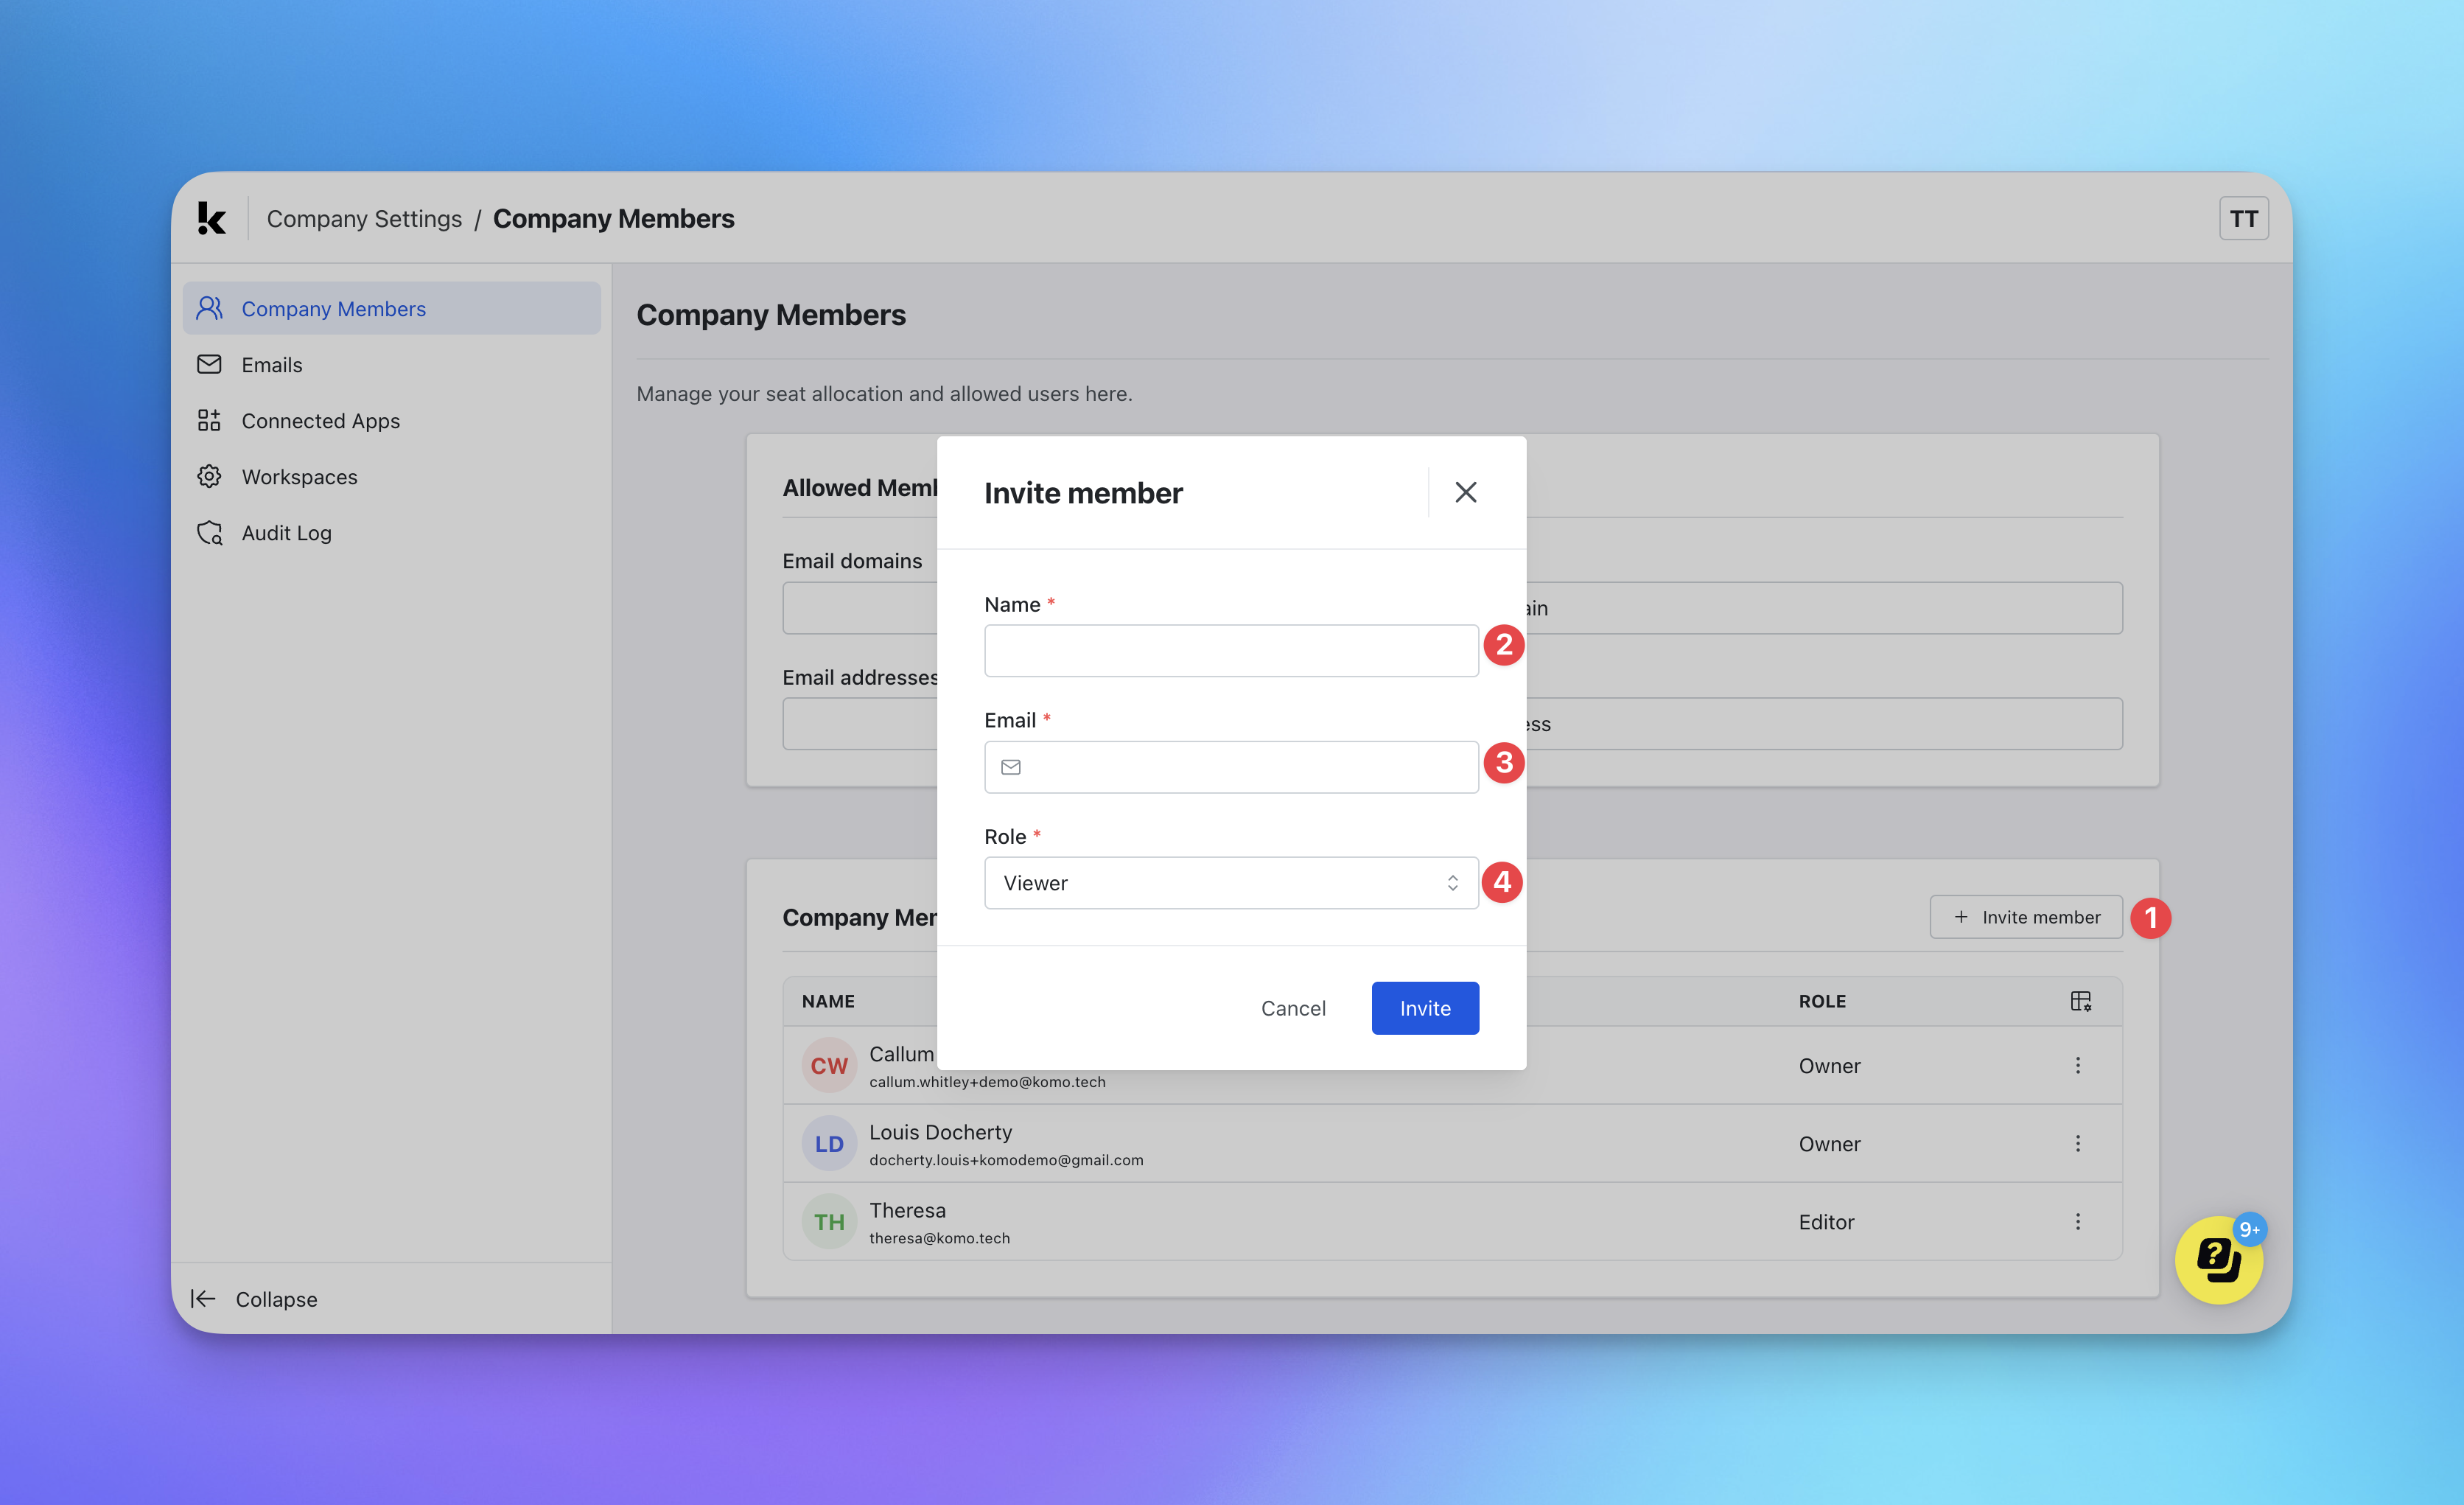Click the Komo logo icon
Image resolution: width=2464 pixels, height=1505 pixels.
pos(211,218)
